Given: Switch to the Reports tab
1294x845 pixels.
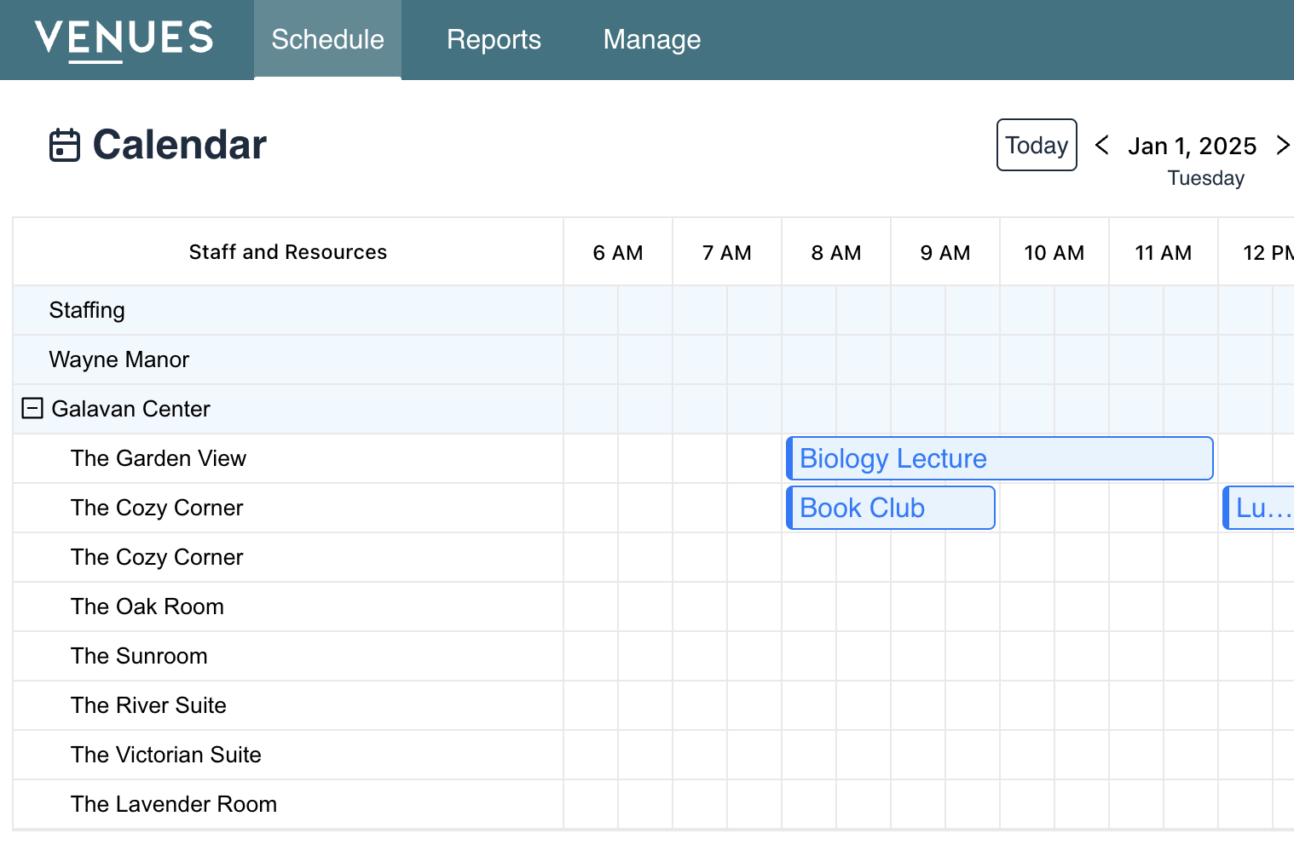Looking at the screenshot, I should [494, 40].
